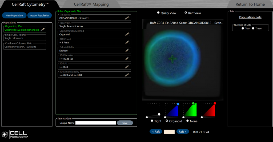Select the Organoid segmentation overlay option
This screenshot has height=142, width=273.
pyautogui.click(x=167, y=121)
